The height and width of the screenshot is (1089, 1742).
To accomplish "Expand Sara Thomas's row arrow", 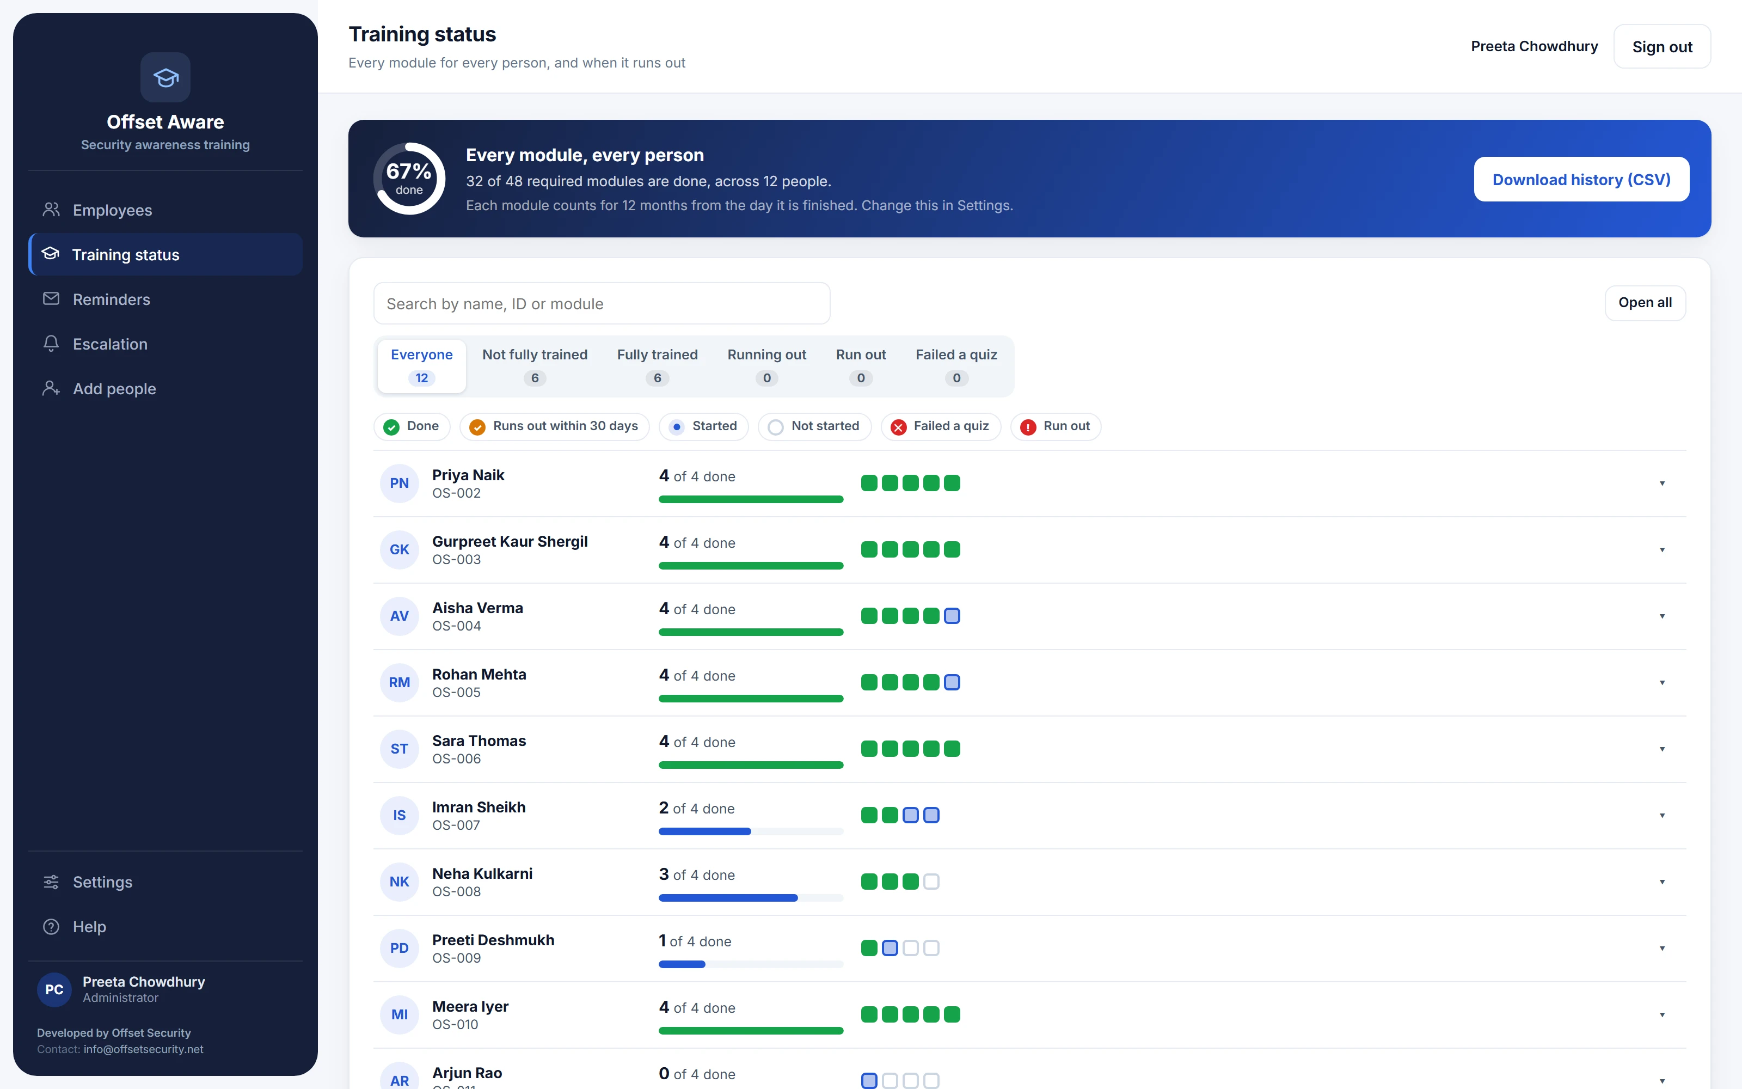I will point(1662,748).
